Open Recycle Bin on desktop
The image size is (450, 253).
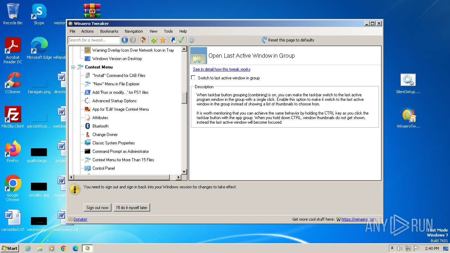click(x=13, y=14)
